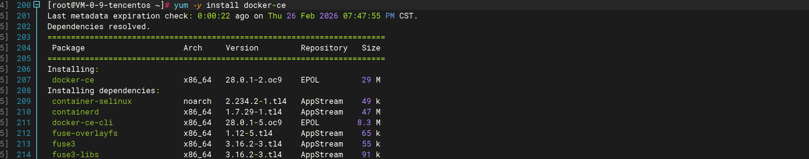Click line number 200 in the gutter
The height and width of the screenshot is (159, 809).
point(24,5)
